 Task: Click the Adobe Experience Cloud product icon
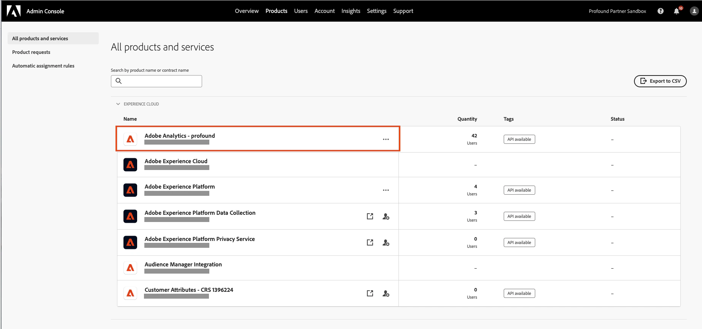point(130,165)
